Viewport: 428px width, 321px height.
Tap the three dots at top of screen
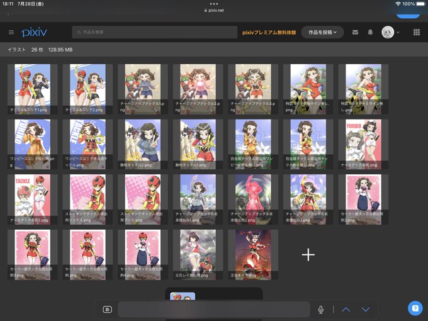[214, 4]
